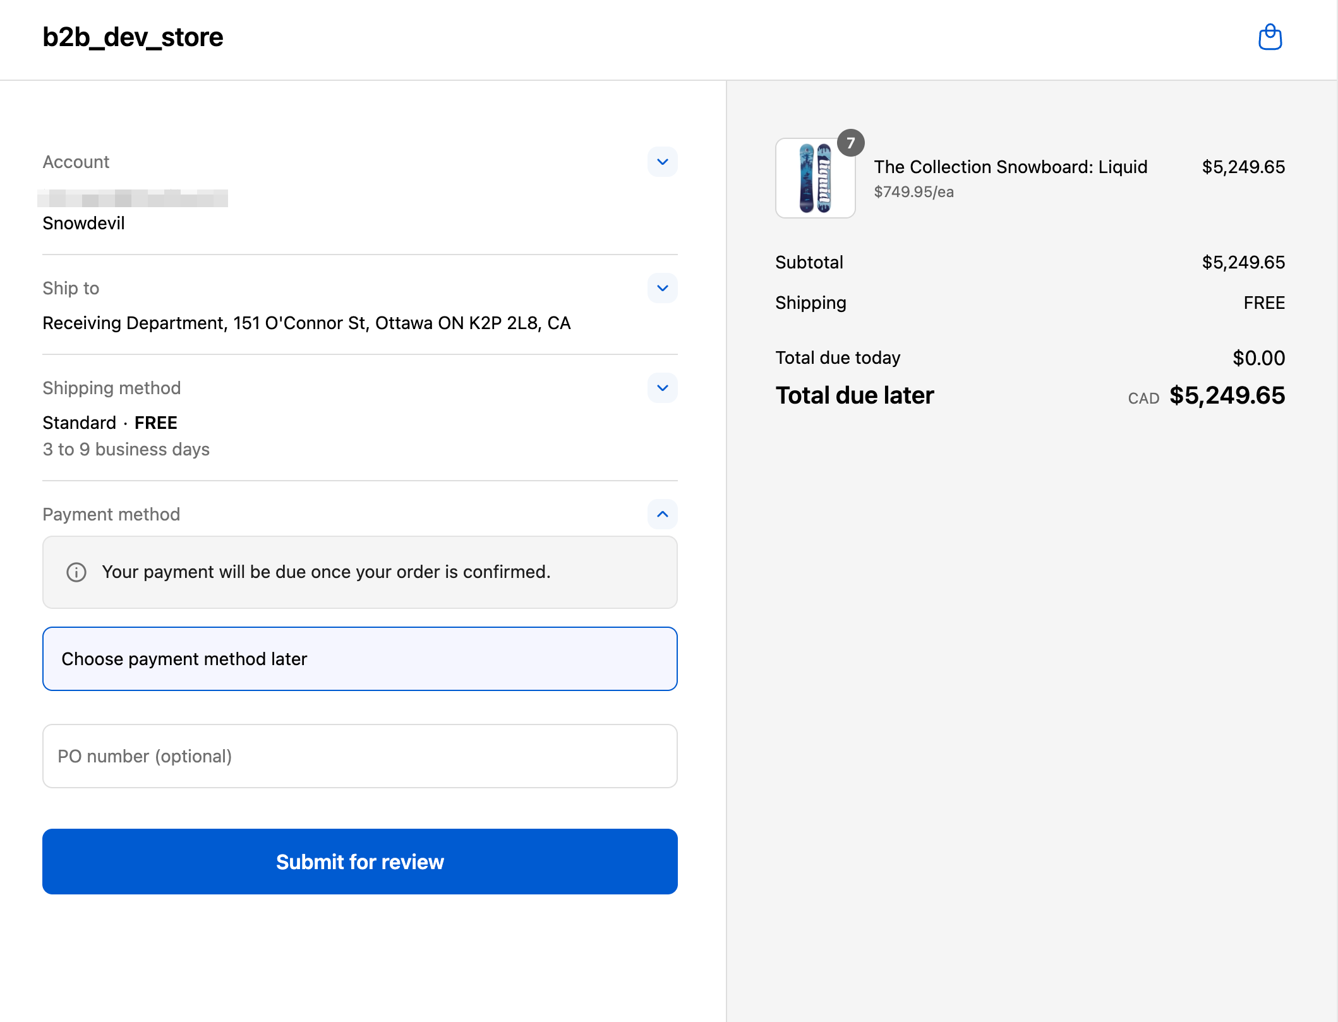Click the quantity badge showing 7
The height and width of the screenshot is (1022, 1338).
(x=851, y=143)
